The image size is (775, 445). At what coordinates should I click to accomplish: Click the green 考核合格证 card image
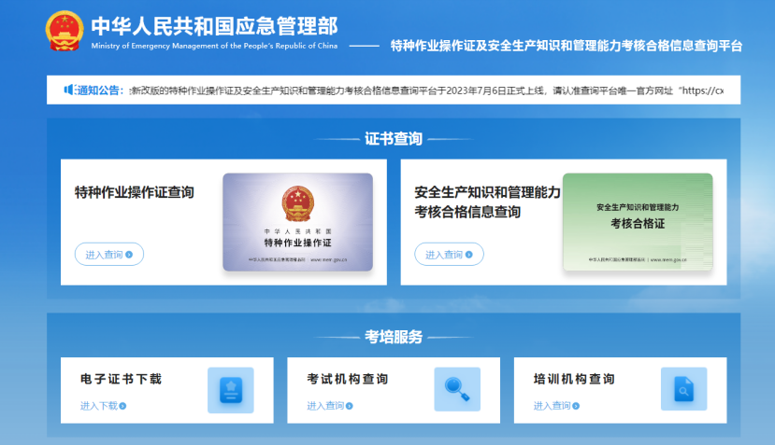(x=638, y=222)
